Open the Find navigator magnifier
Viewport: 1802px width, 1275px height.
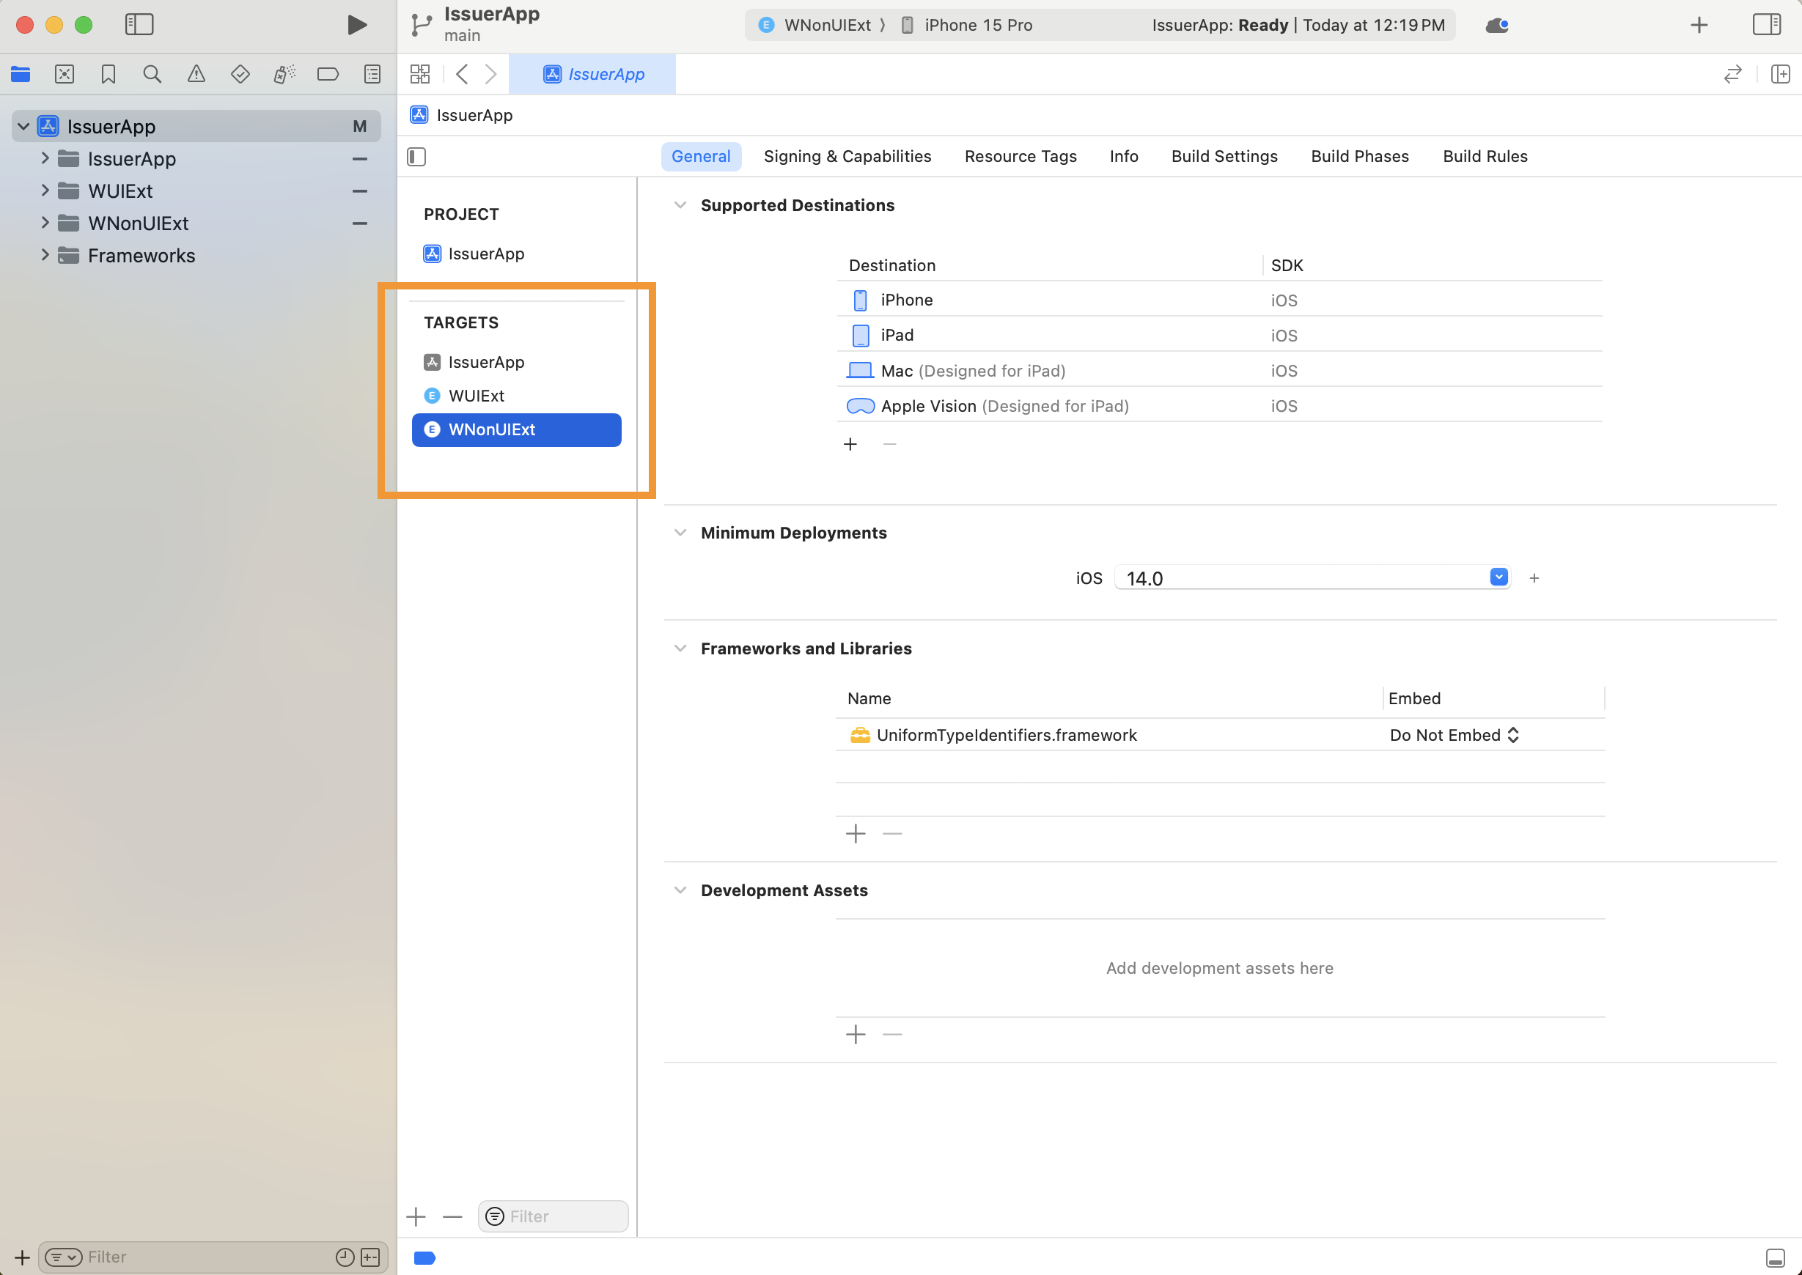[x=152, y=75]
